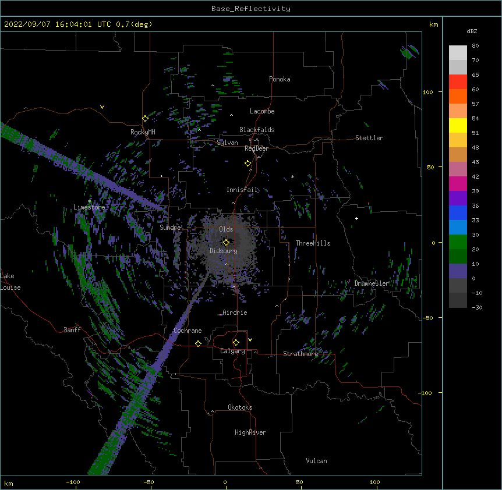Click the Sylvan label
This screenshot has height=490, width=502.
tap(227, 143)
